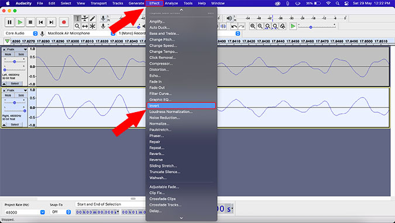
Task: Click the Zoom Toggle icon
Action: tap(283, 26)
